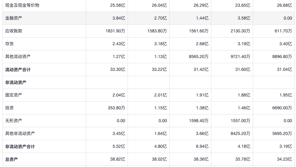Click the 其他流动资产 row label
This screenshot has height=167, width=296.
[x=18, y=56]
